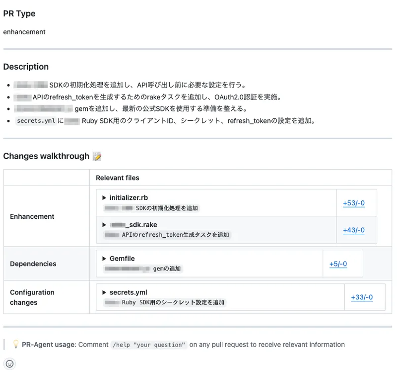Click the memo emoji beside Changes walkthrough

[x=97, y=156]
